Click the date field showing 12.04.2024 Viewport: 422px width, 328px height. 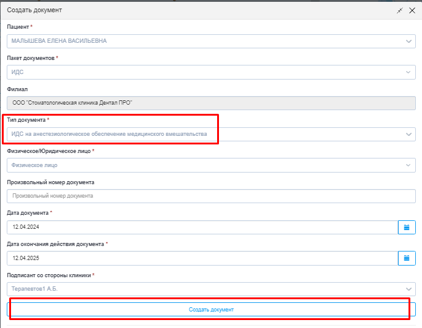pyautogui.click(x=202, y=227)
